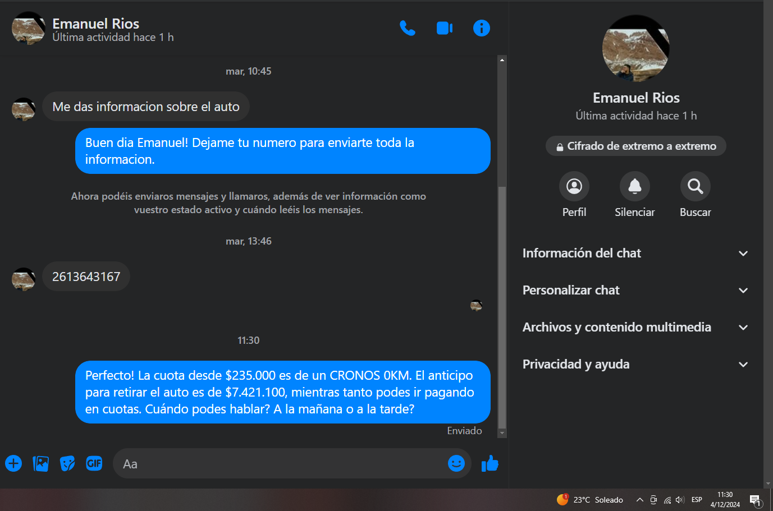Focus the Aa message input field

(281, 464)
